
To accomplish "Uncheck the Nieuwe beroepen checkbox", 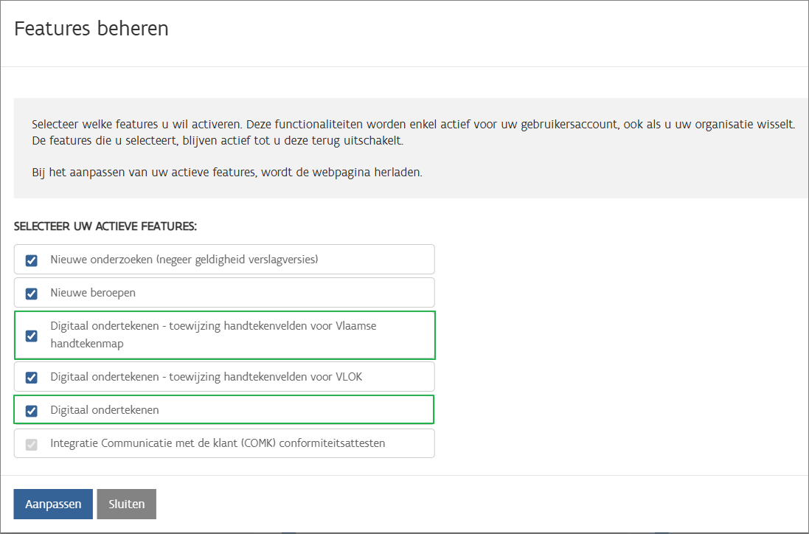I will (x=32, y=294).
